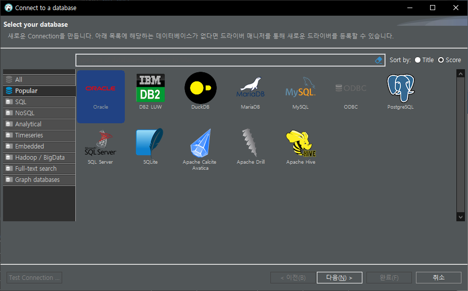Click the scrollbar down arrow

(460, 217)
